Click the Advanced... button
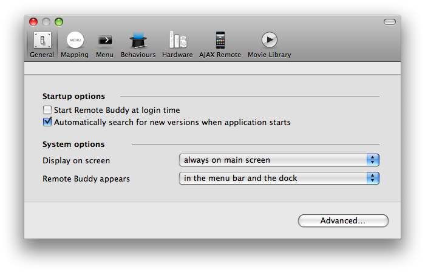425x272 pixels. pos(343,221)
